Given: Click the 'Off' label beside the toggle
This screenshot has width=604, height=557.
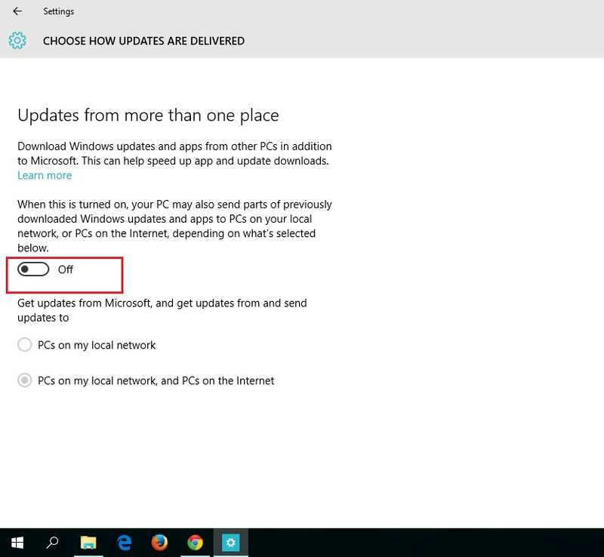Looking at the screenshot, I should point(66,269).
